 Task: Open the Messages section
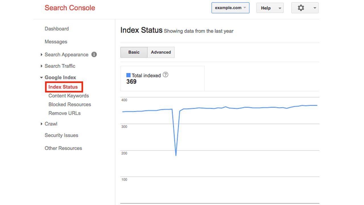(x=56, y=42)
